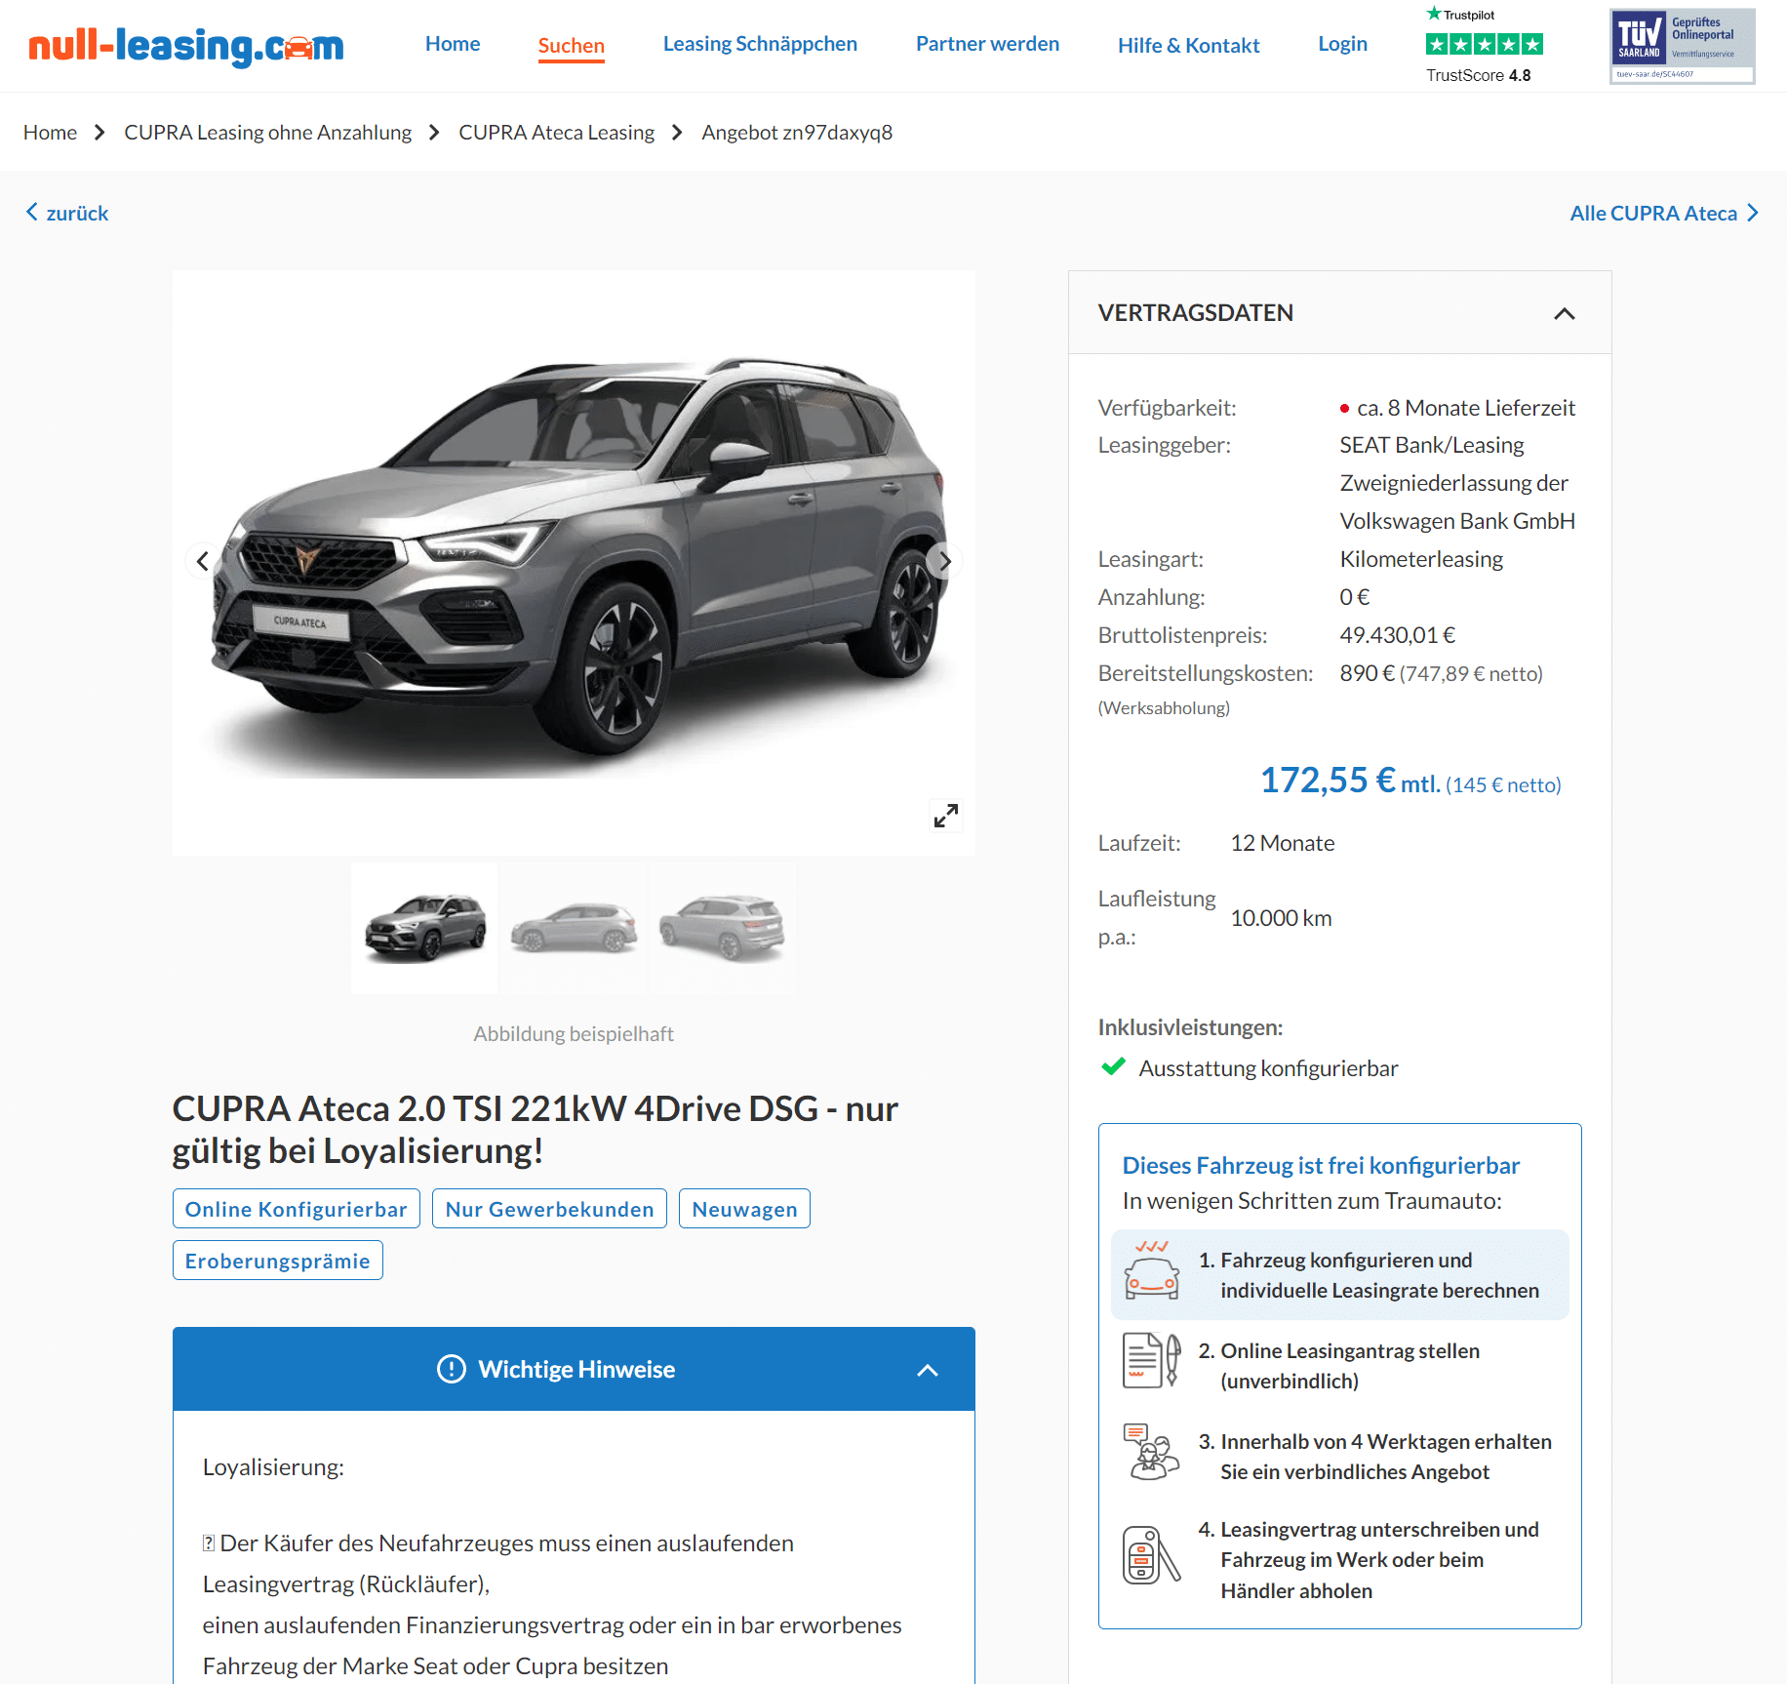The width and height of the screenshot is (1787, 1684).
Task: Click step 2 Online Leasingantrag stellen text
Action: pos(1339,1366)
